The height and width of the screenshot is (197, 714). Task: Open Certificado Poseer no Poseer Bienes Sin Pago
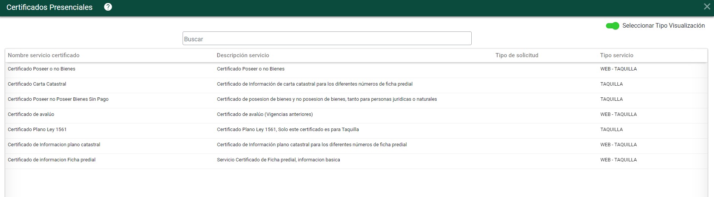58,99
